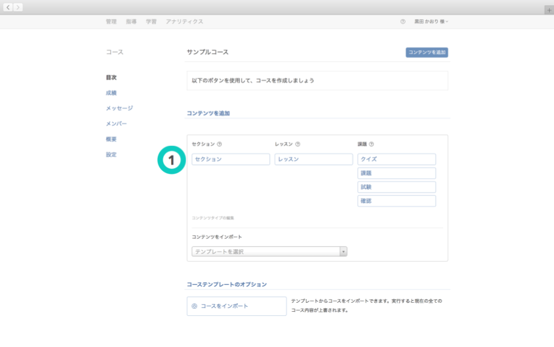Click the help icon in top navigation
Image resolution: width=554 pixels, height=347 pixels.
click(403, 22)
